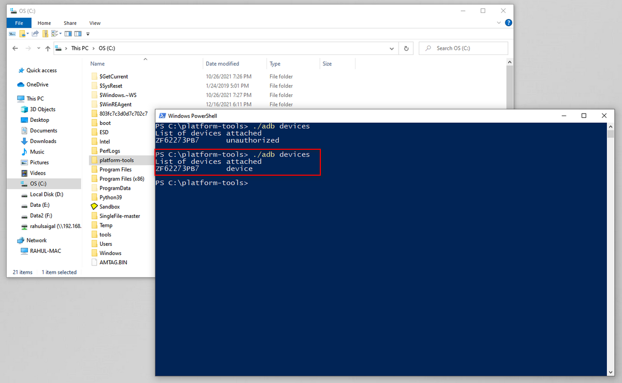Toggle the Details pane icon in quick access toolbar
Viewport: 622px width, 383px height.
tap(78, 34)
